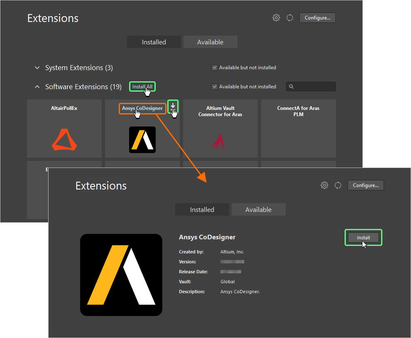The height and width of the screenshot is (338, 411).
Task: Open the settings gear in the details window
Action: [x=324, y=185]
